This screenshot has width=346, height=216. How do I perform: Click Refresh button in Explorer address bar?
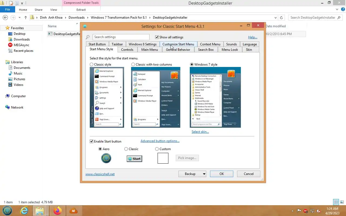click(281, 18)
